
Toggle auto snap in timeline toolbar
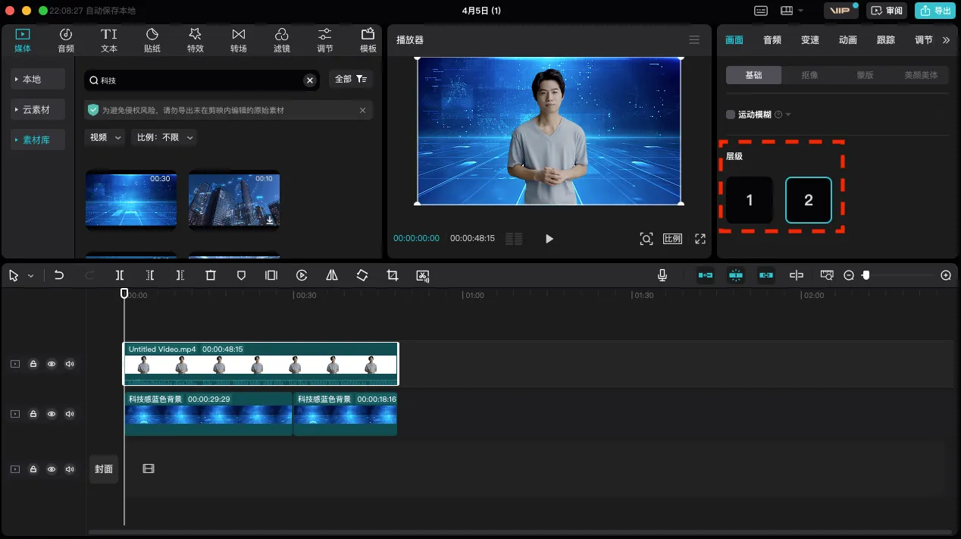click(x=735, y=276)
